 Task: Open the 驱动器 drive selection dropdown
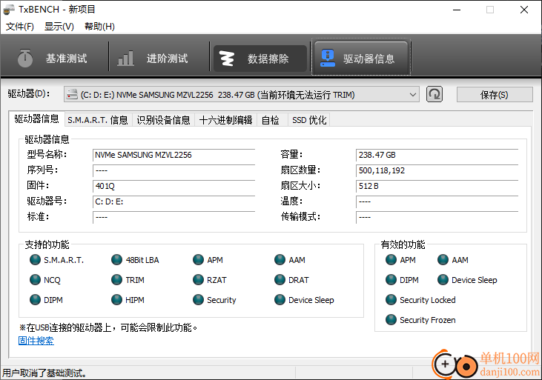[x=241, y=94]
